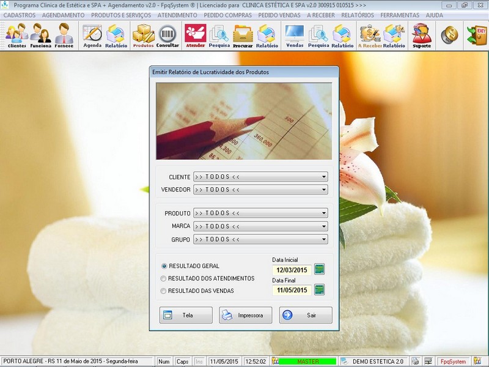Open Relatório icon next to A Receber

[x=394, y=35]
